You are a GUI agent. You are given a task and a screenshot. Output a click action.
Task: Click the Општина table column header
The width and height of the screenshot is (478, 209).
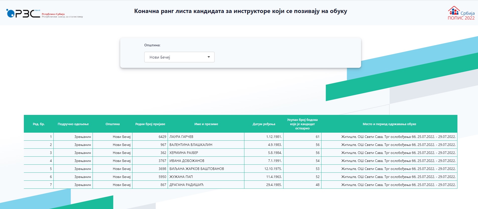[113, 124]
